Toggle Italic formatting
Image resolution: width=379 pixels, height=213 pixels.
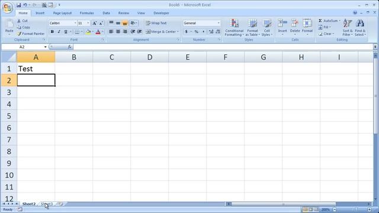(59, 31)
